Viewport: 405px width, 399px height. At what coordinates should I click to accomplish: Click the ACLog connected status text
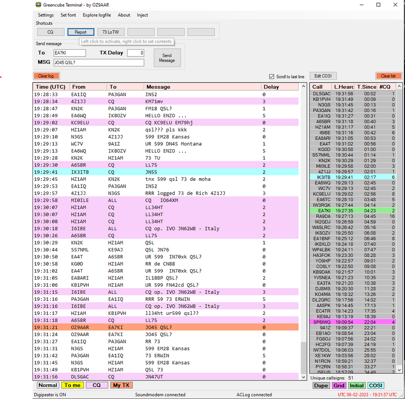pos(254,395)
